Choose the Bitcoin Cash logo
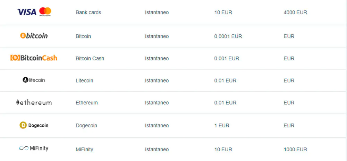This screenshot has height=161, width=347. 34,58
